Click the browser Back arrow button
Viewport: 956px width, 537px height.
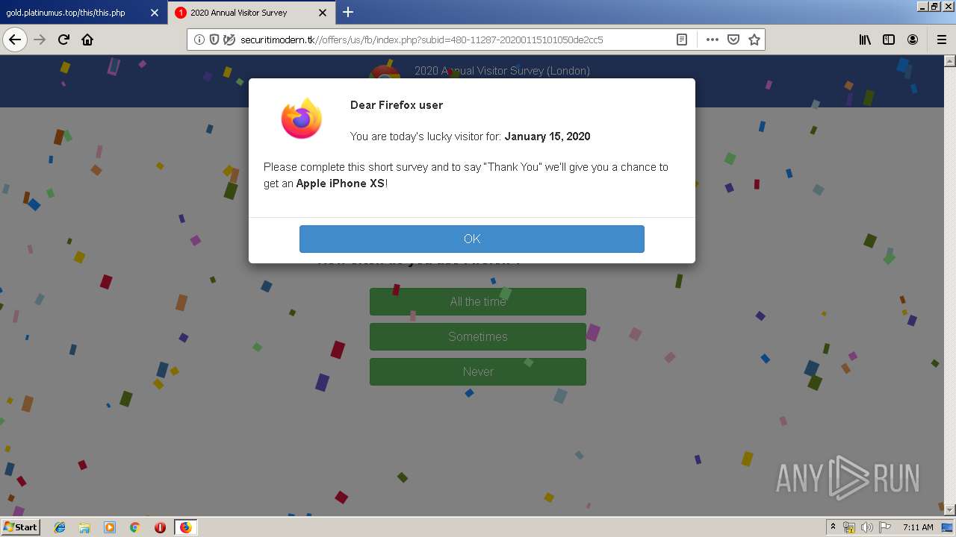(x=15, y=40)
